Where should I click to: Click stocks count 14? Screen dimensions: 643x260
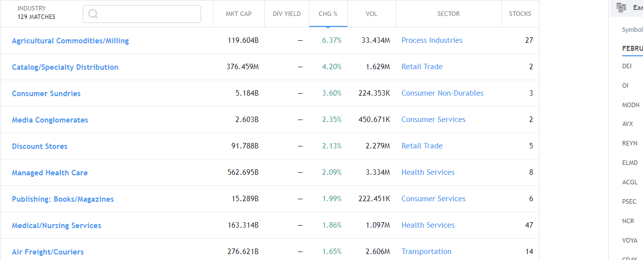click(529, 252)
